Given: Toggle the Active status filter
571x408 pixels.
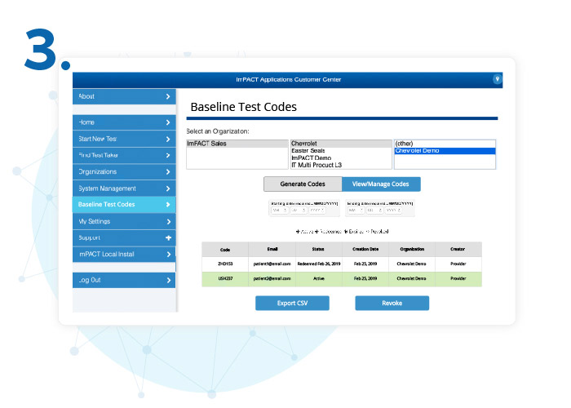Looking at the screenshot, I should point(304,231).
